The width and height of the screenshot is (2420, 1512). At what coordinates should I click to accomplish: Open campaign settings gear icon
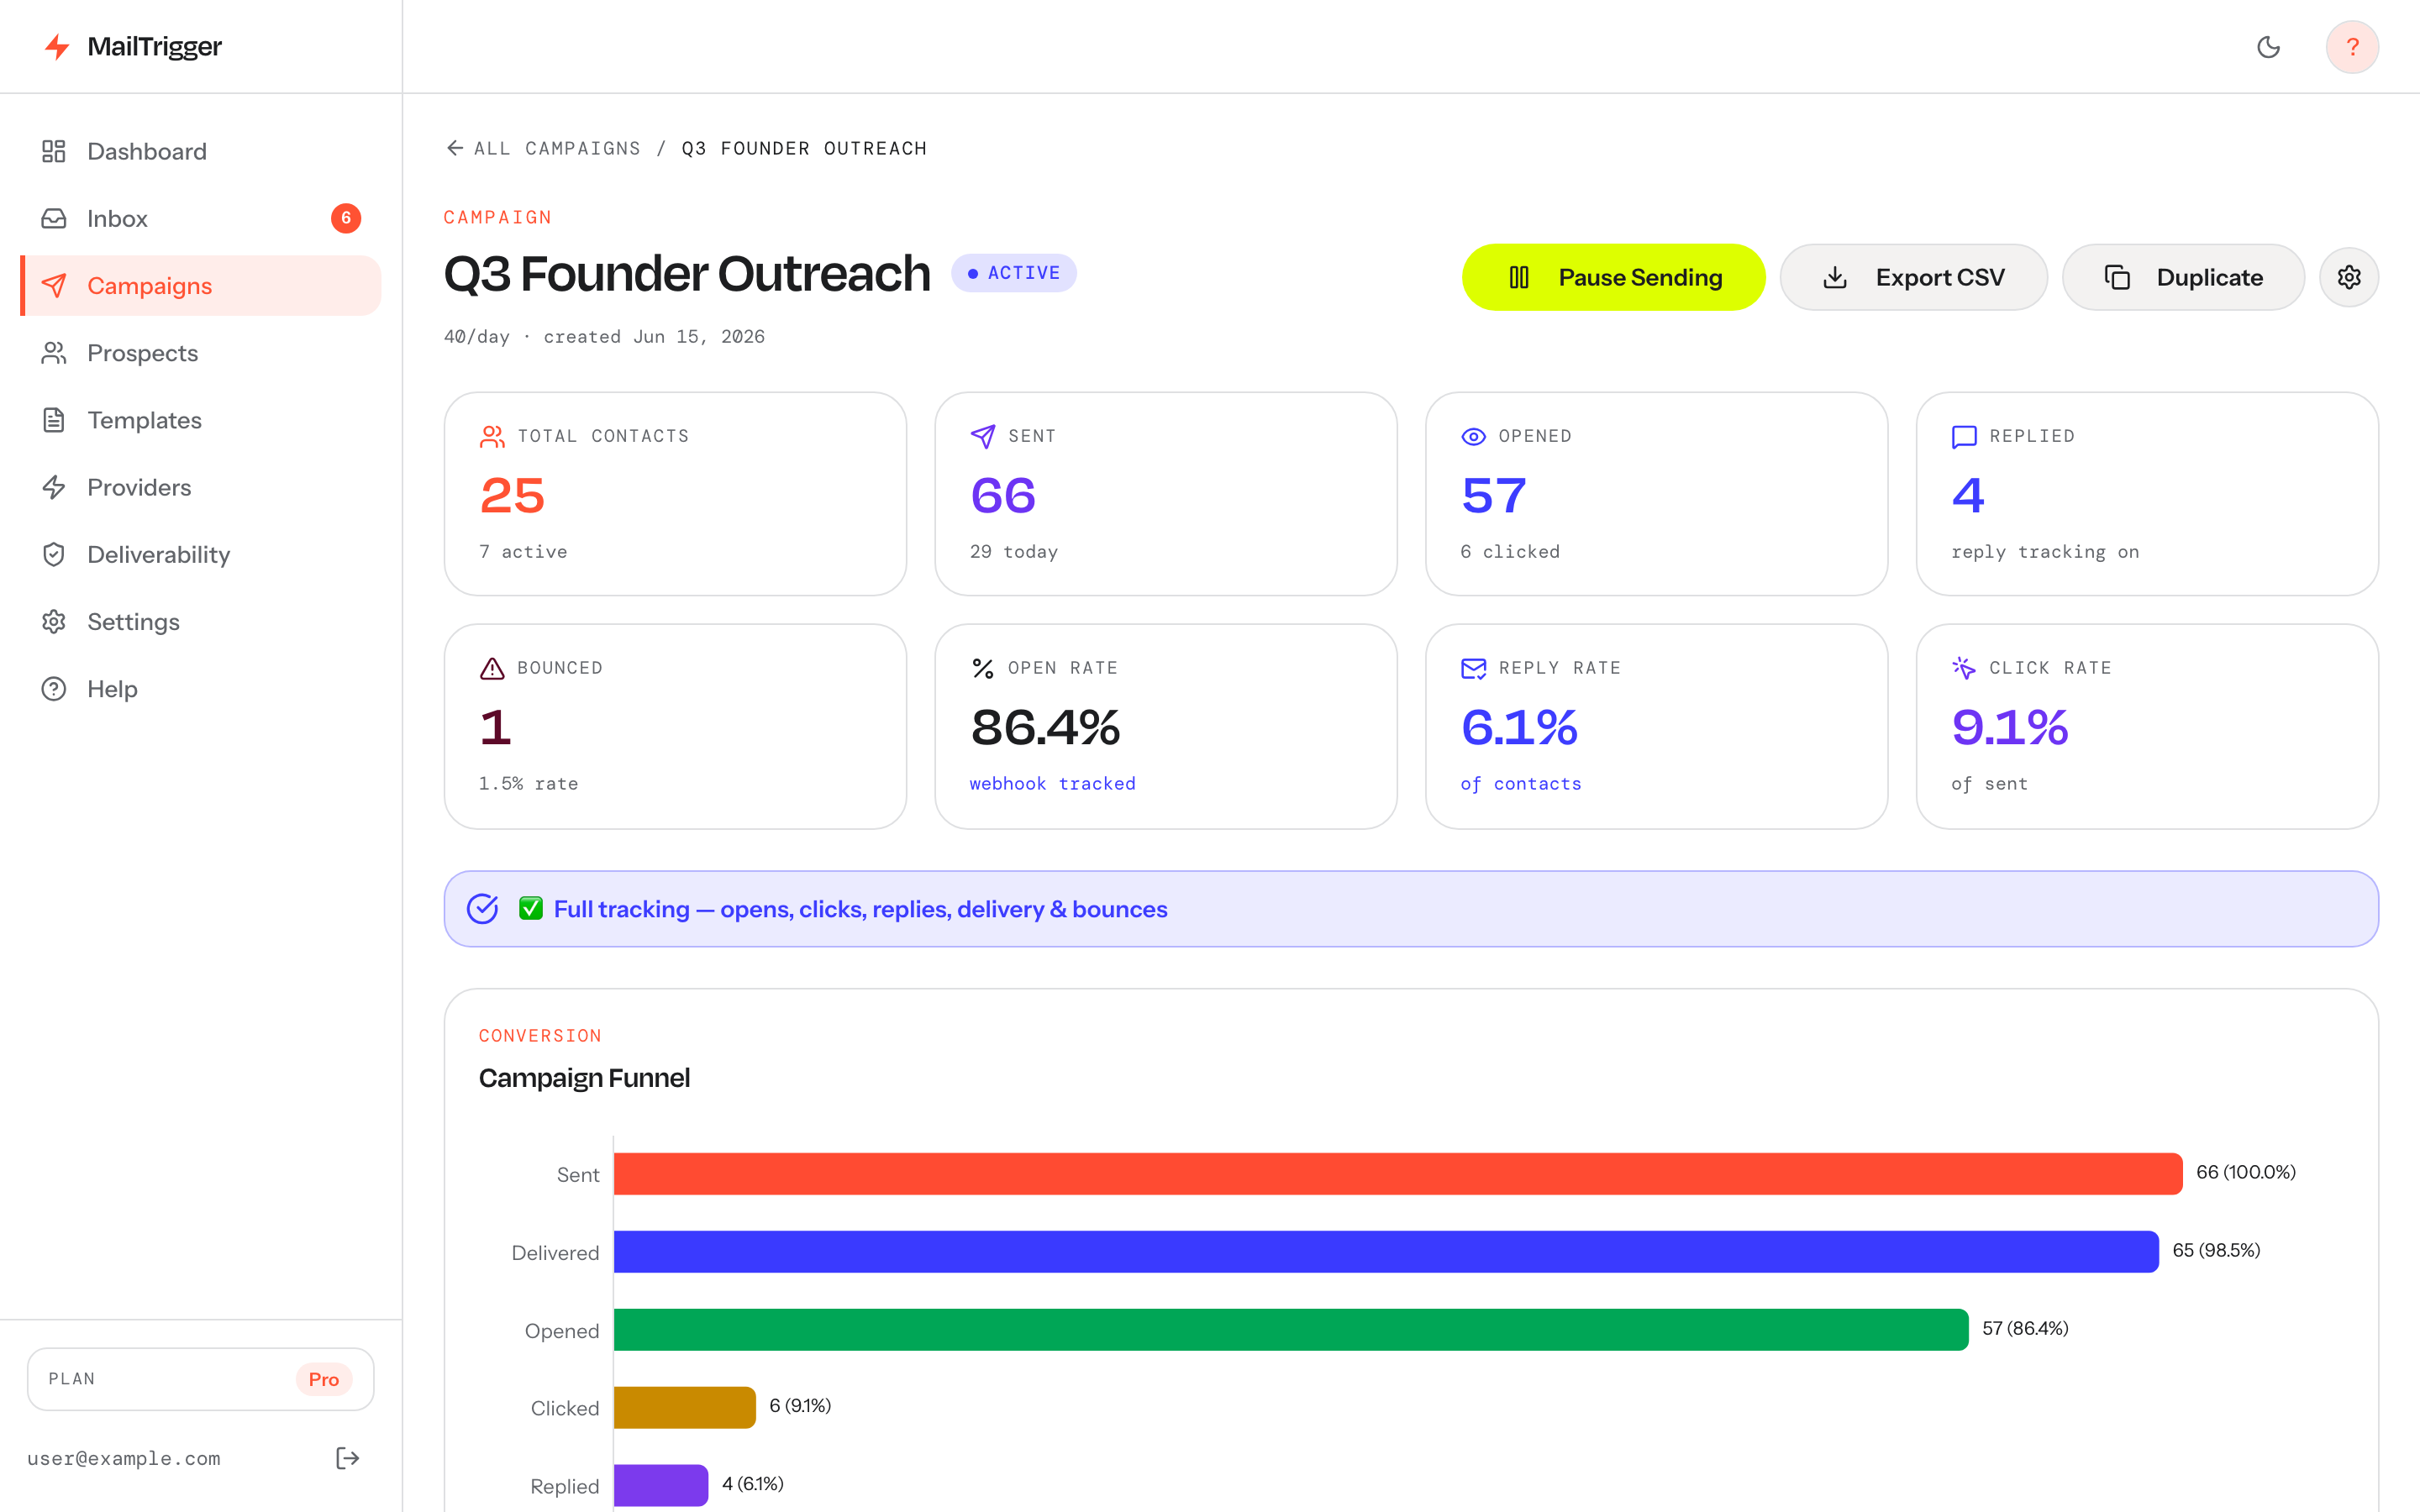point(2349,277)
